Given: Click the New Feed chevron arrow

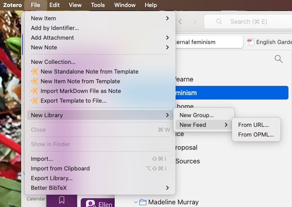Looking at the screenshot, I should 226,125.
